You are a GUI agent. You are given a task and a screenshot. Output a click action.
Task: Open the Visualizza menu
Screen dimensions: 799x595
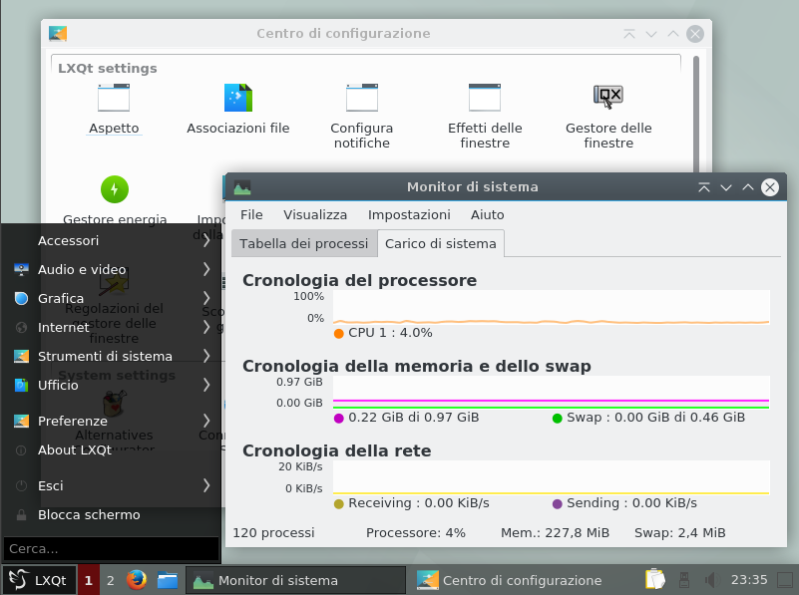pyautogui.click(x=315, y=214)
